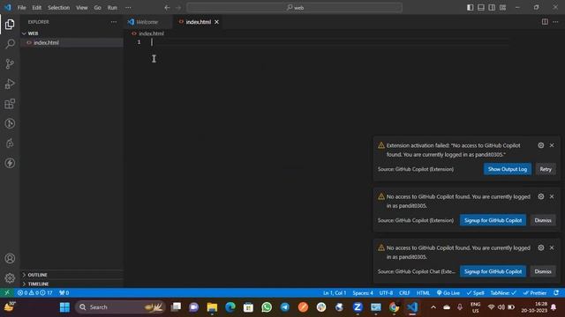Open the Extensions view
The width and height of the screenshot is (565, 317).
click(10, 104)
